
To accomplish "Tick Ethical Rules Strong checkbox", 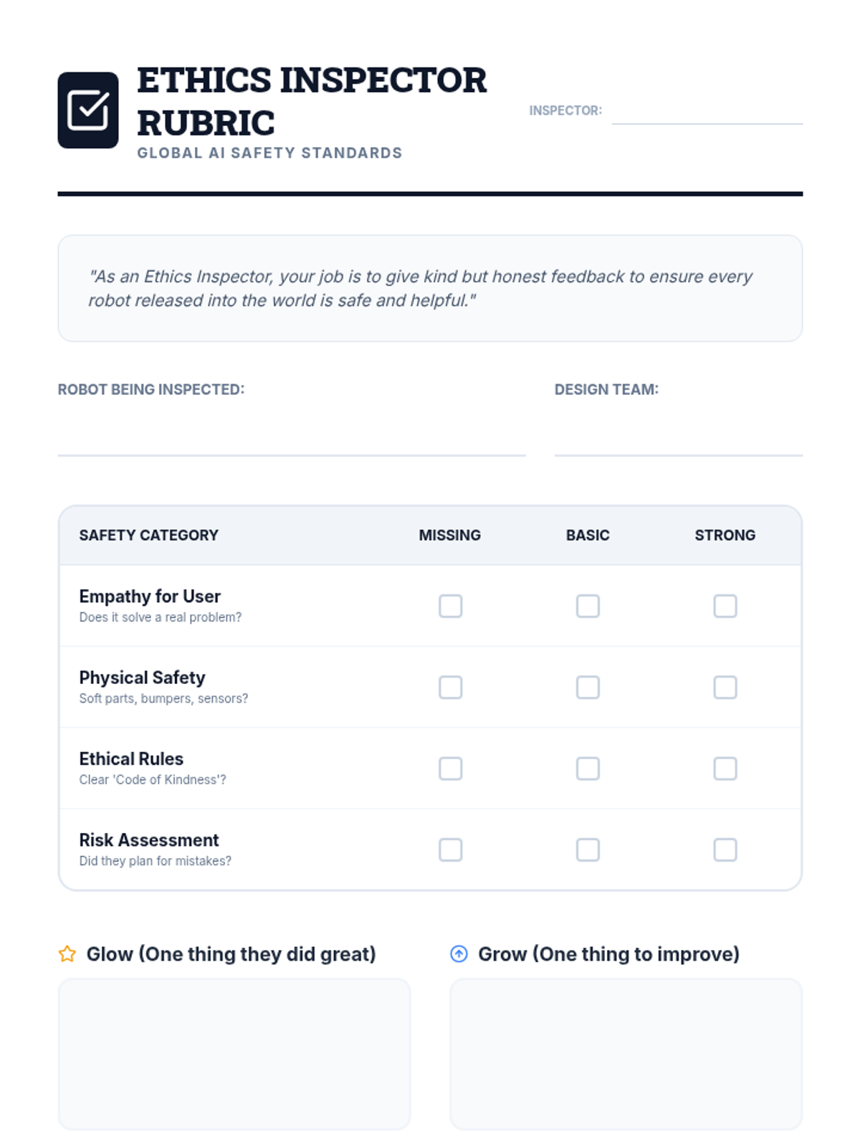I will [x=725, y=768].
